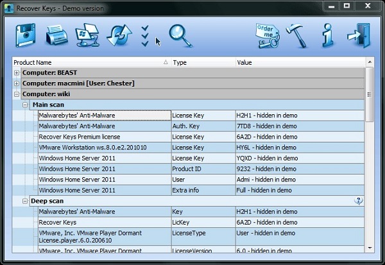Viewport: 385px width, 265px height.
Task: Open the magnifying glass Search tool
Action: [x=180, y=36]
